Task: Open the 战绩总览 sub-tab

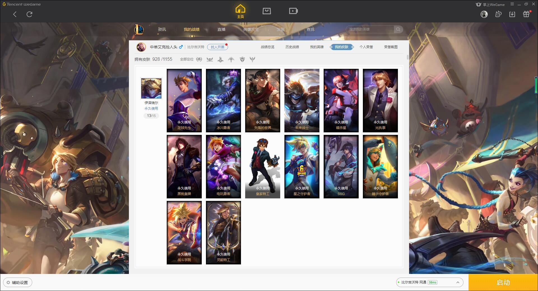Action: click(268, 47)
